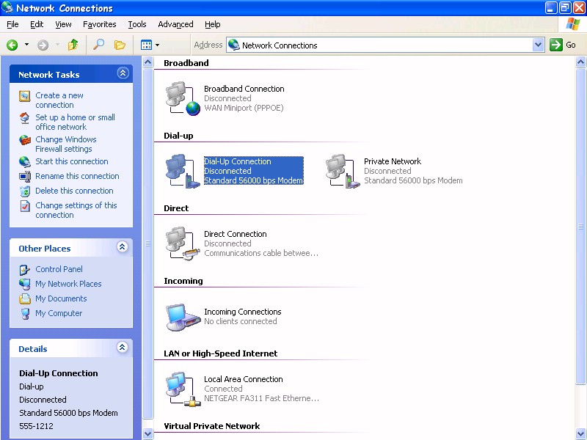Viewport: 587px width, 440px height.
Task: Click the Start this connection globe icon
Action: pos(25,161)
